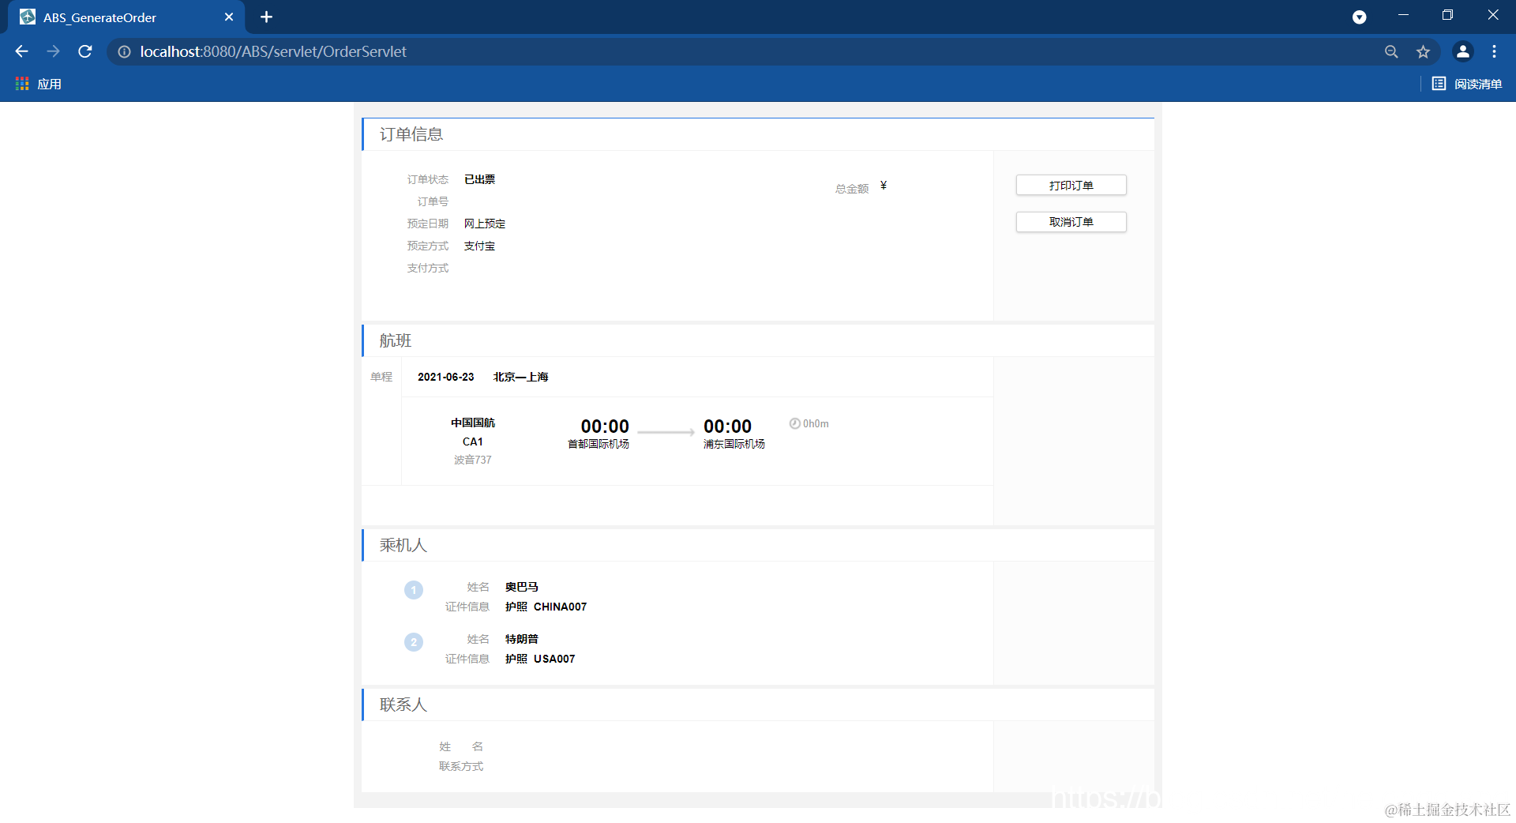Viewport: 1516px width, 823px height.
Task: Click the 打印订单 button
Action: (x=1071, y=185)
